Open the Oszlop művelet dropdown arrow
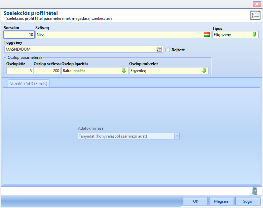The image size is (263, 208). tap(204, 71)
